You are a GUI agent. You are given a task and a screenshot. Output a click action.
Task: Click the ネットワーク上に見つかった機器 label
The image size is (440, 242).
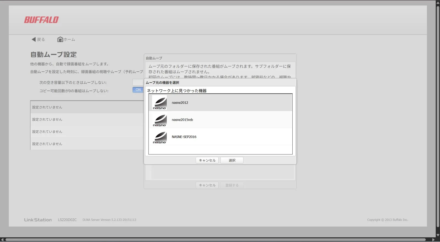177,91
